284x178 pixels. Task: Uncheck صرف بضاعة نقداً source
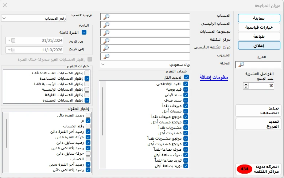pyautogui.click(x=186, y=149)
